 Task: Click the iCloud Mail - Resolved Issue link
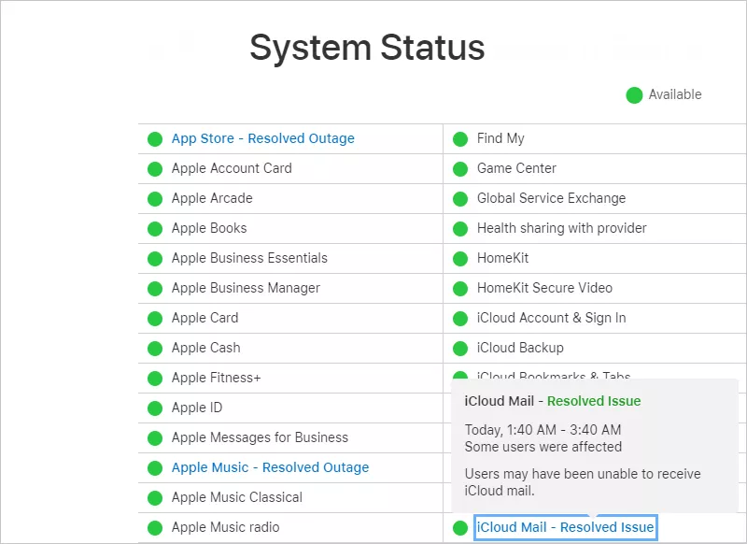pos(566,527)
